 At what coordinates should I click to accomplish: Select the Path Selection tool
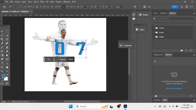click(7, 63)
